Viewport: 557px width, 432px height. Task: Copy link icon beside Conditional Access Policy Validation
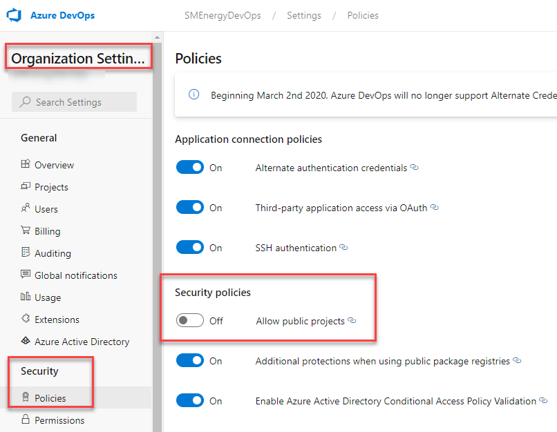[x=543, y=400]
